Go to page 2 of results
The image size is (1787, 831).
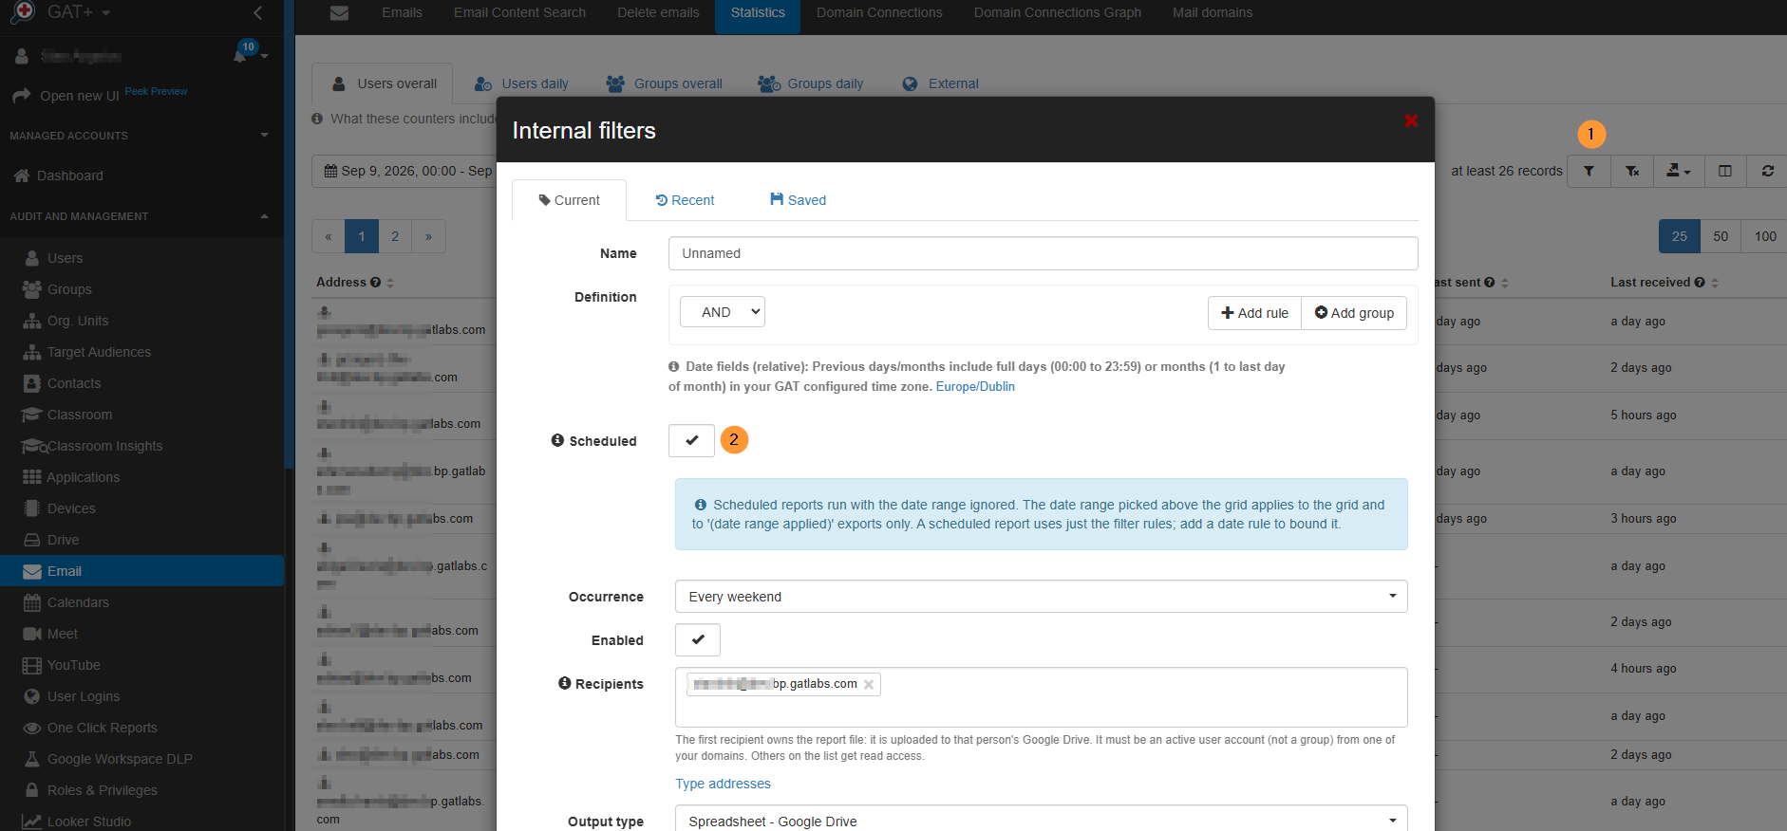(395, 236)
